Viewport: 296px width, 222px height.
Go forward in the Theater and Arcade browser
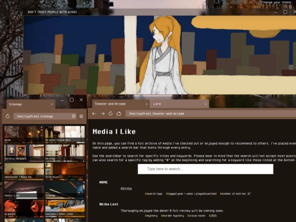pyautogui.click(x=103, y=113)
